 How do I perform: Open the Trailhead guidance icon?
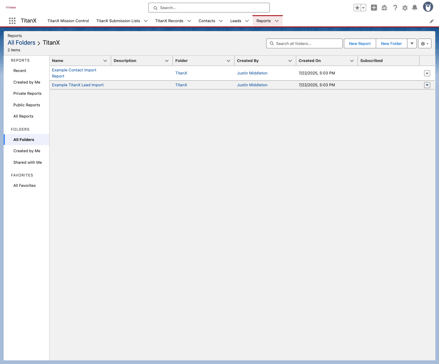point(384,8)
